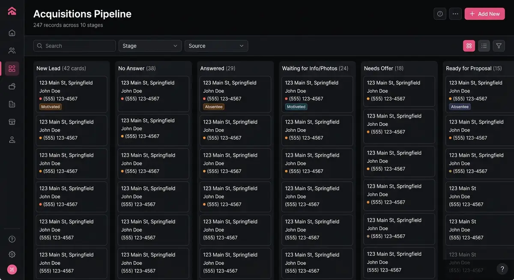This screenshot has width=514, height=280.
Task: Switch to the grid board view
Action: click(469, 46)
